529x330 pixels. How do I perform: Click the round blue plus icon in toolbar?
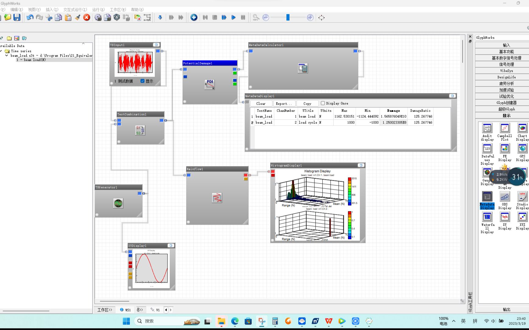(194, 17)
